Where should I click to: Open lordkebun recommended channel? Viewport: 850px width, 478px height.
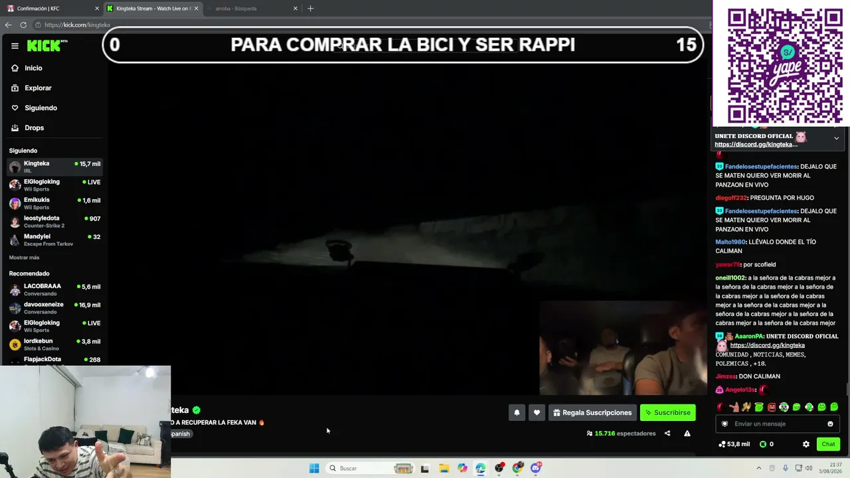54,344
